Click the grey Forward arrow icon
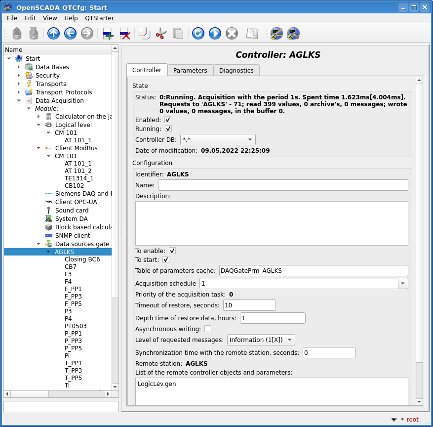 87,34
